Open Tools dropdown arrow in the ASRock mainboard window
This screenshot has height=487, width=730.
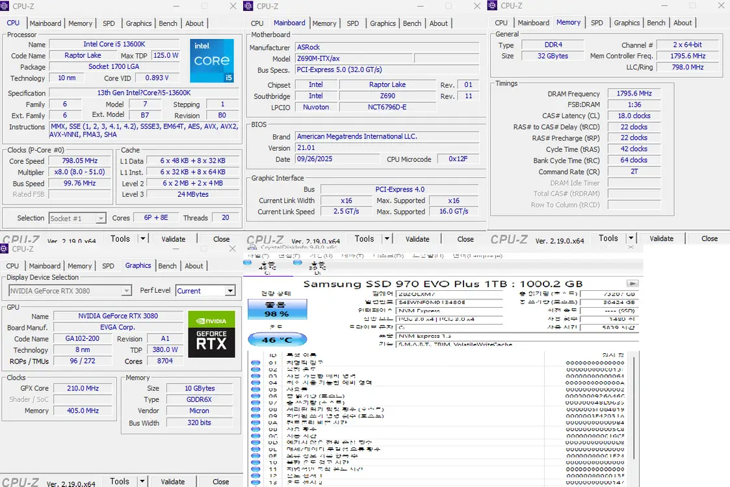pos(387,238)
